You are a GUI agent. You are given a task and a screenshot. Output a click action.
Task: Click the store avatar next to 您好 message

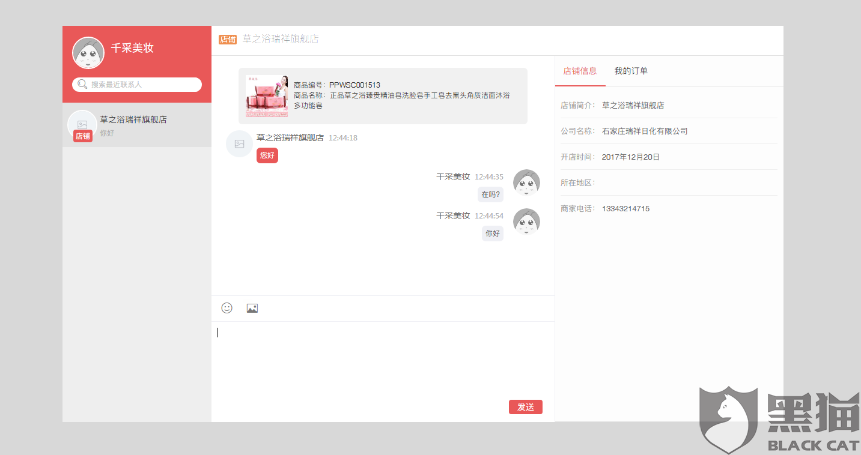(x=239, y=144)
